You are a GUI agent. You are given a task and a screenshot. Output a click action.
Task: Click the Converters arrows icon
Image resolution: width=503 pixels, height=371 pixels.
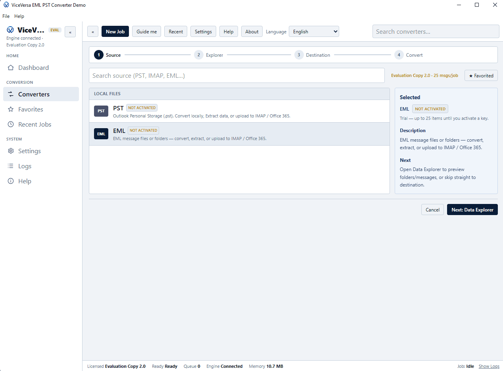click(11, 94)
